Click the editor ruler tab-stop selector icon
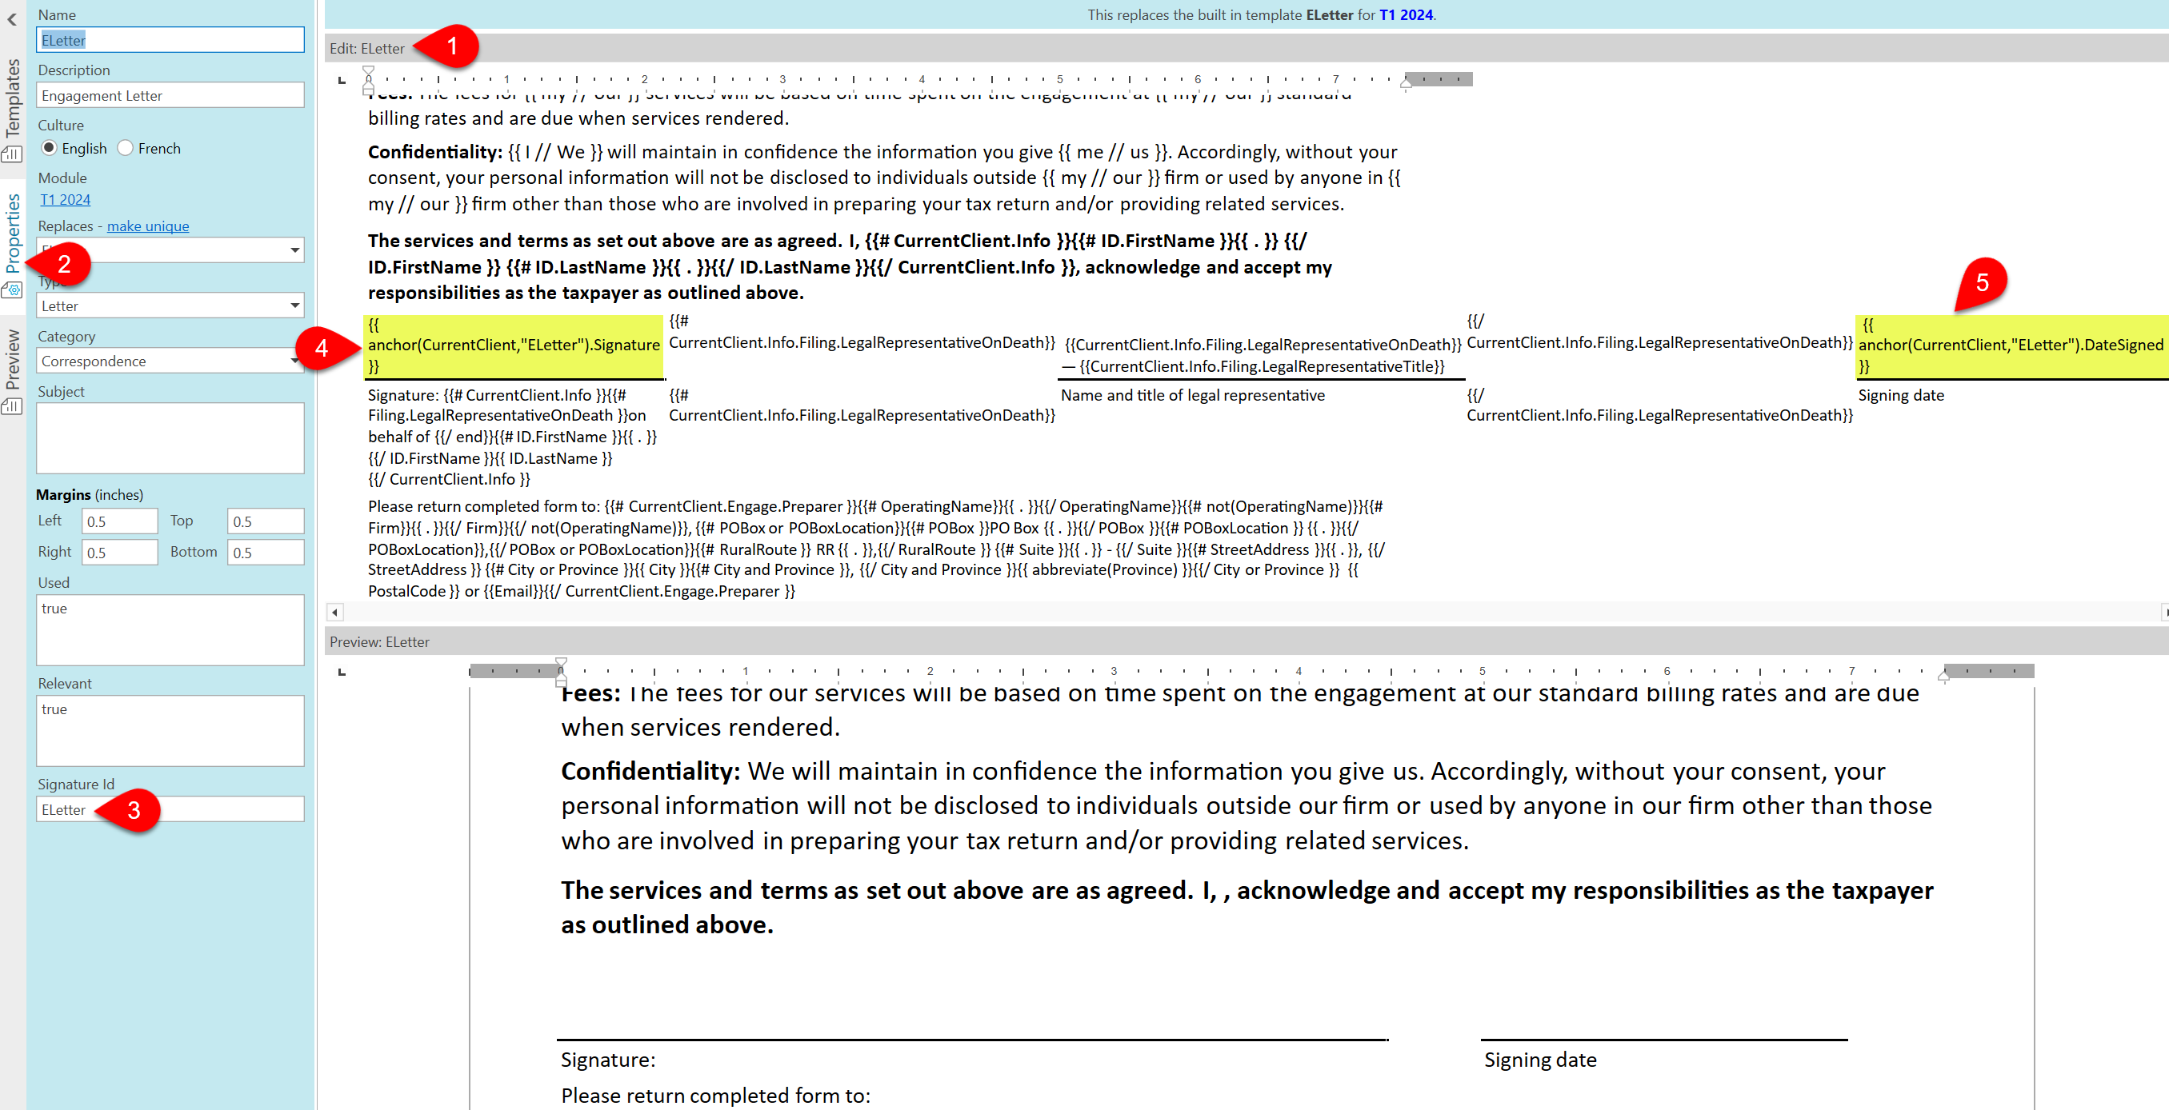The height and width of the screenshot is (1110, 2169). point(341,80)
